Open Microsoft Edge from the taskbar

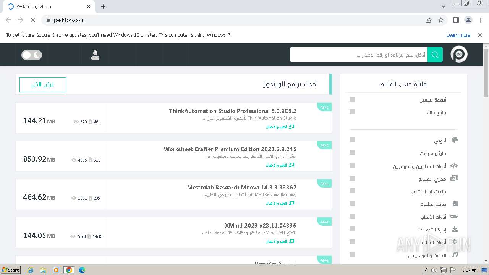click(x=82, y=270)
